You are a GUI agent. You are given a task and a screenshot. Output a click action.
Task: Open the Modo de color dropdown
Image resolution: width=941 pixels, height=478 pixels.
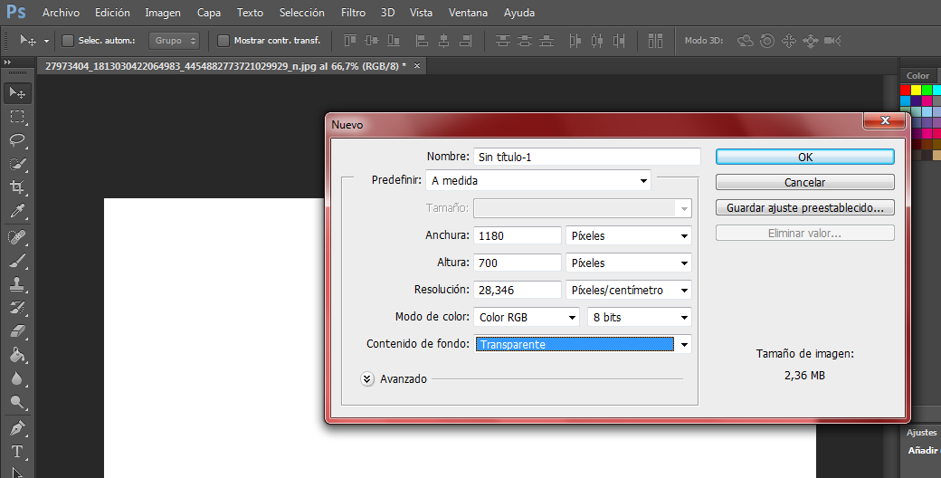[x=527, y=317]
